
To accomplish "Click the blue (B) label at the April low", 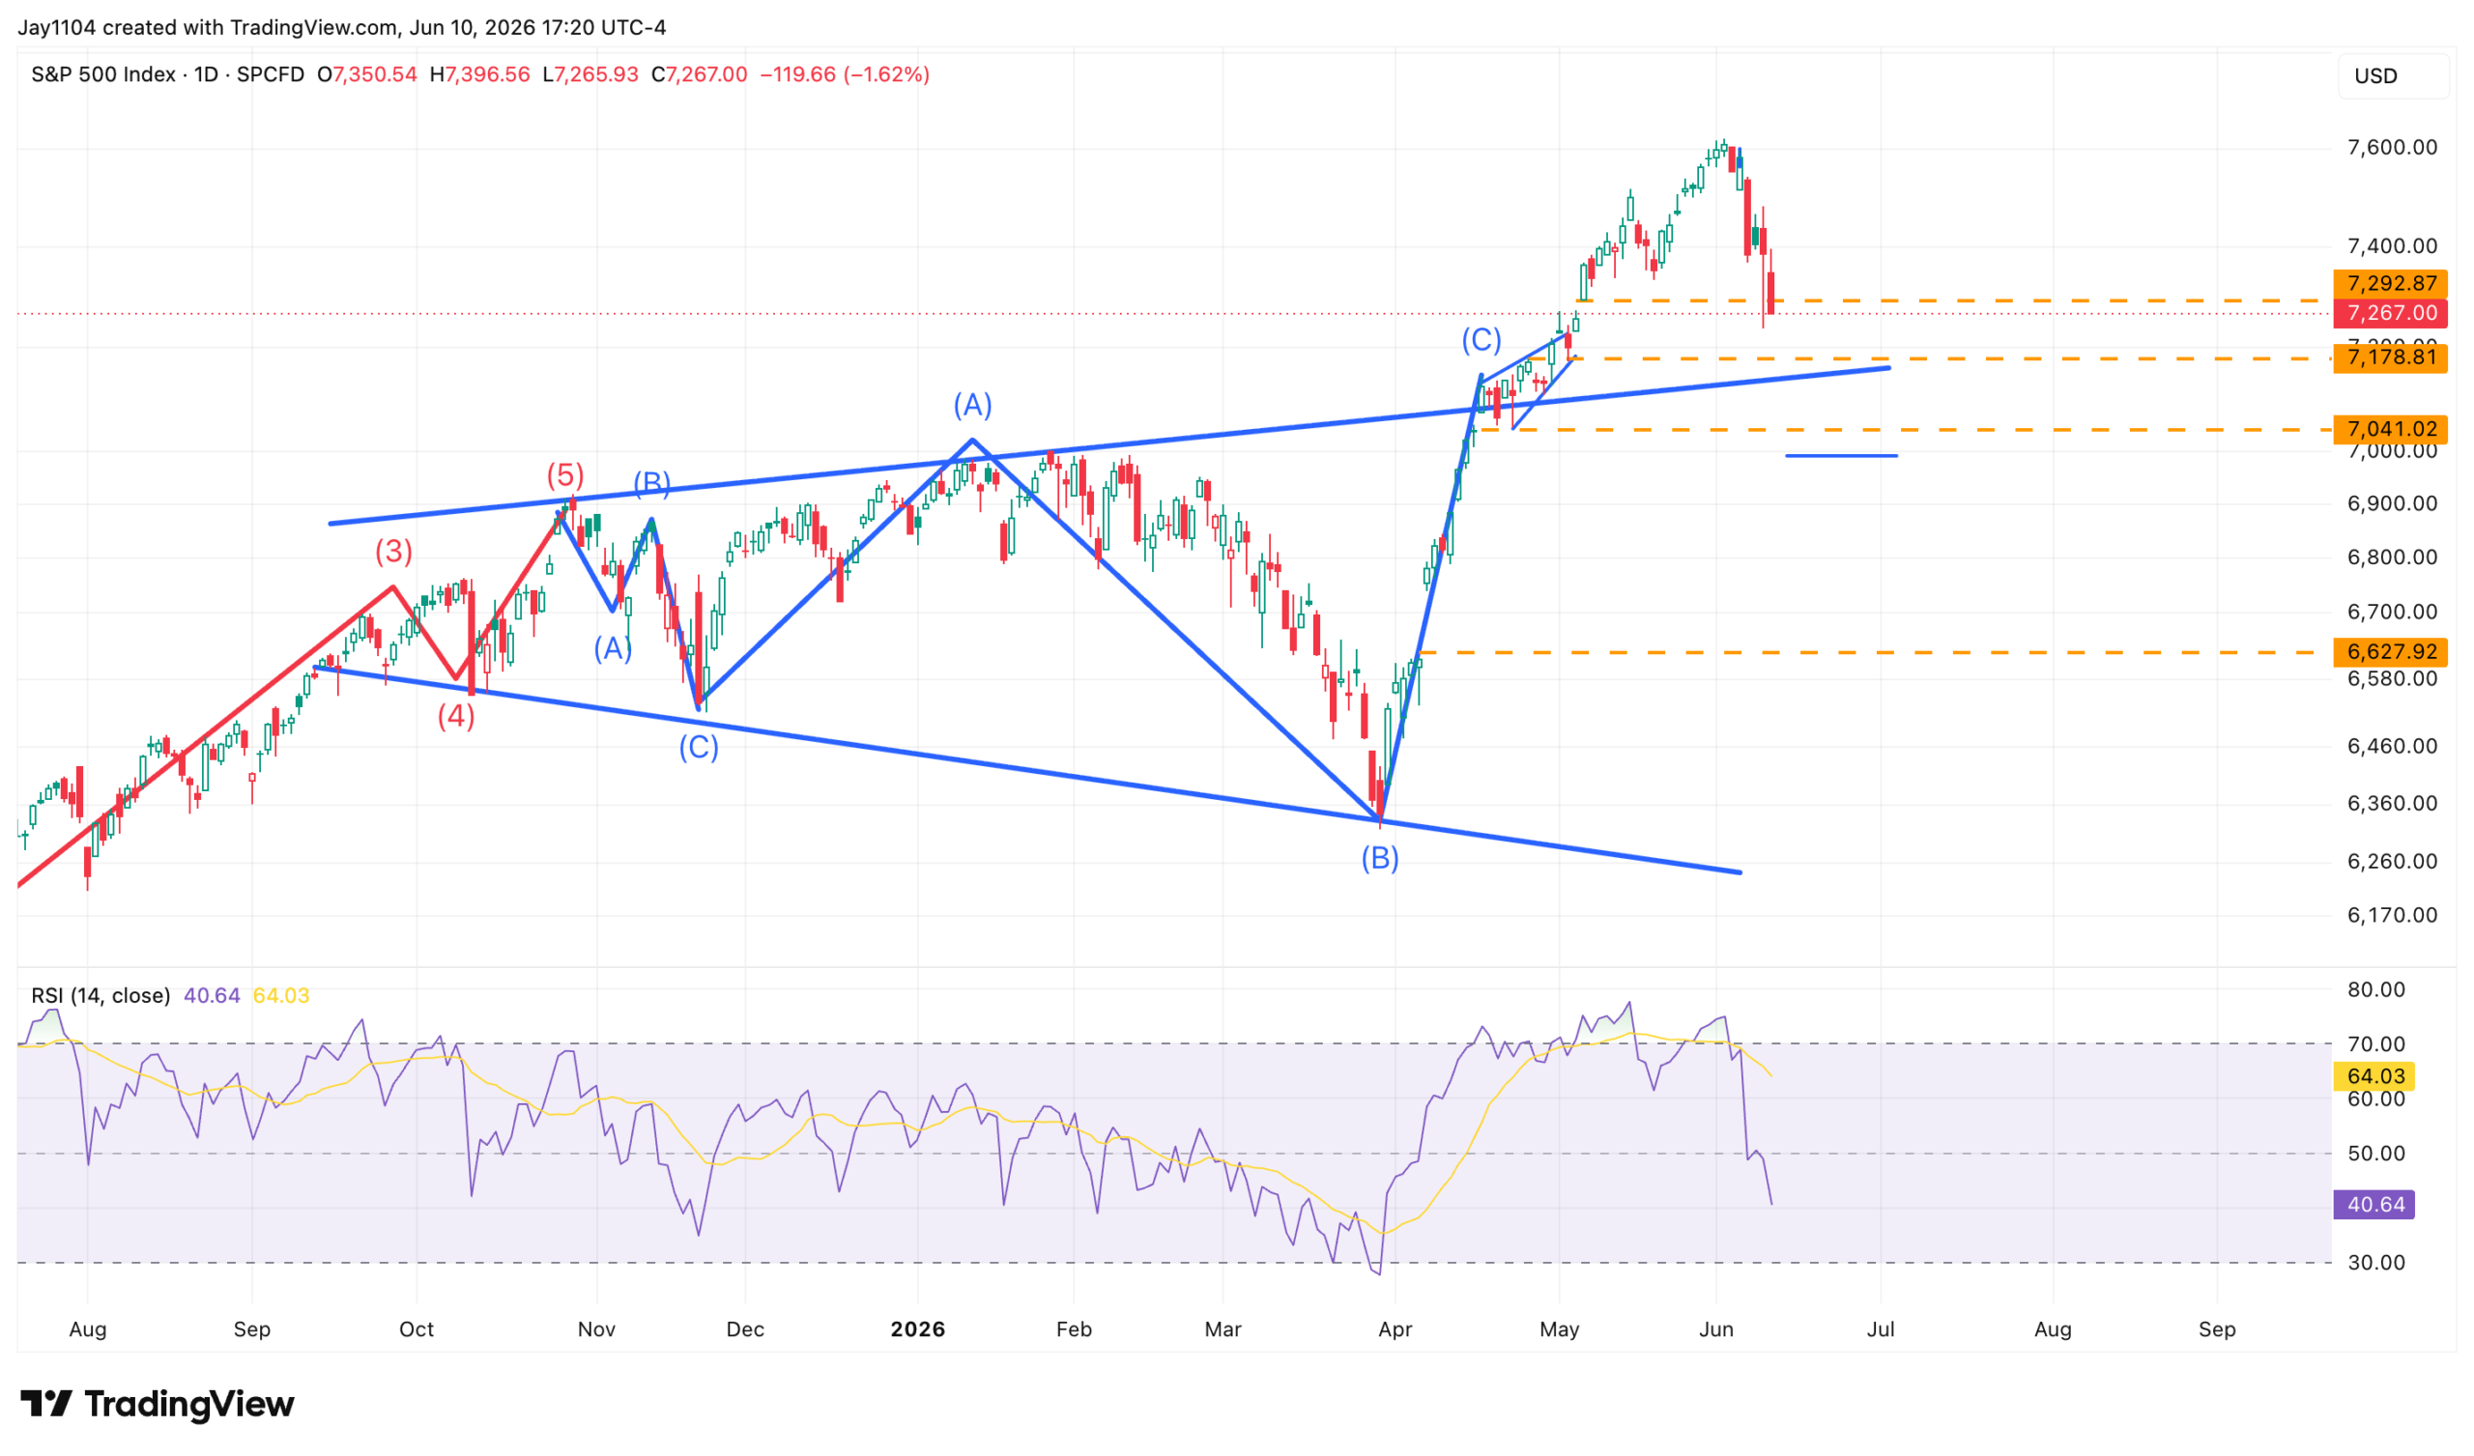I will [1380, 859].
